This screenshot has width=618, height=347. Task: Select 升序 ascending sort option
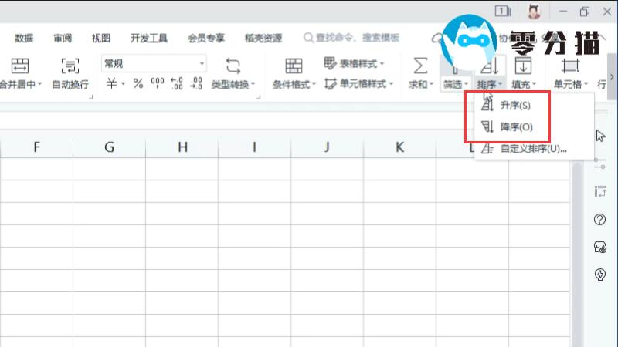click(514, 105)
